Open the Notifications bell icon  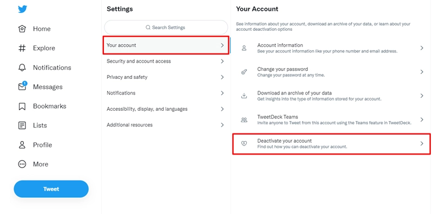click(x=22, y=68)
